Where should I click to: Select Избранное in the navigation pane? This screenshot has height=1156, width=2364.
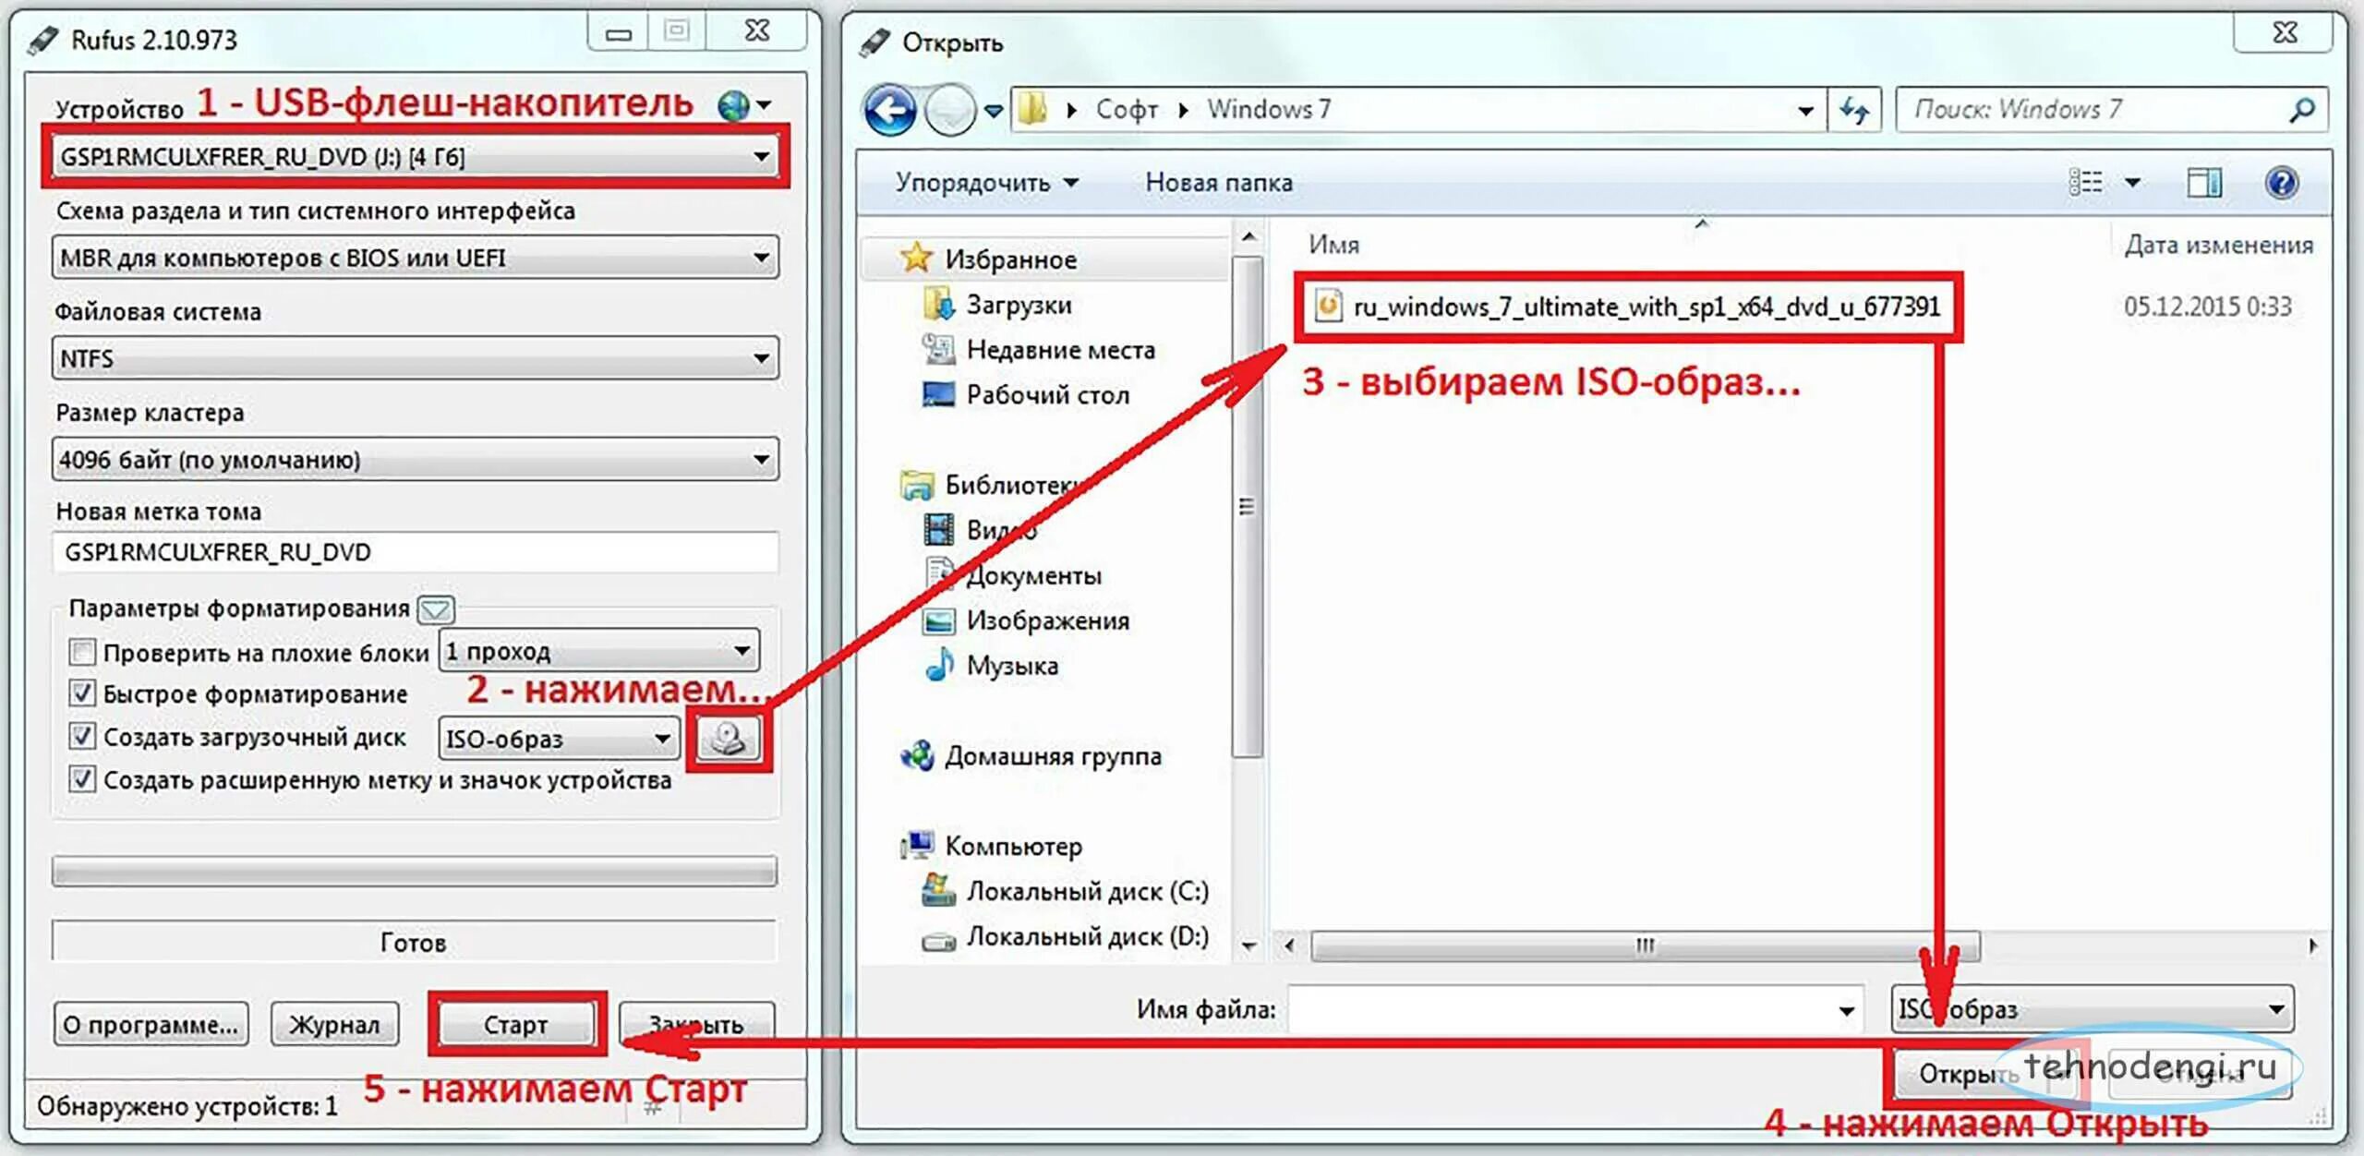point(1010,259)
